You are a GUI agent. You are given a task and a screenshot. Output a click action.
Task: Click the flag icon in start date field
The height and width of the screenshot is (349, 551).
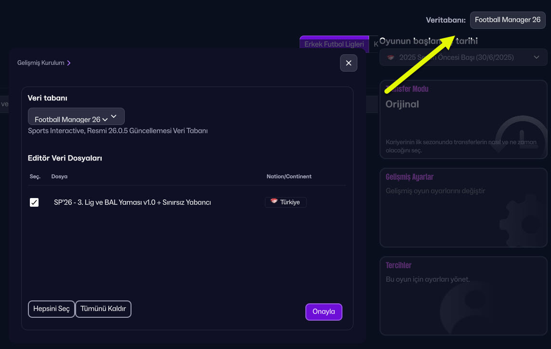[391, 58]
